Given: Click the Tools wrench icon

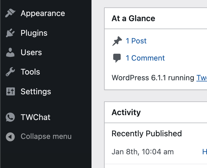Looking at the screenshot, I should coord(10,72).
